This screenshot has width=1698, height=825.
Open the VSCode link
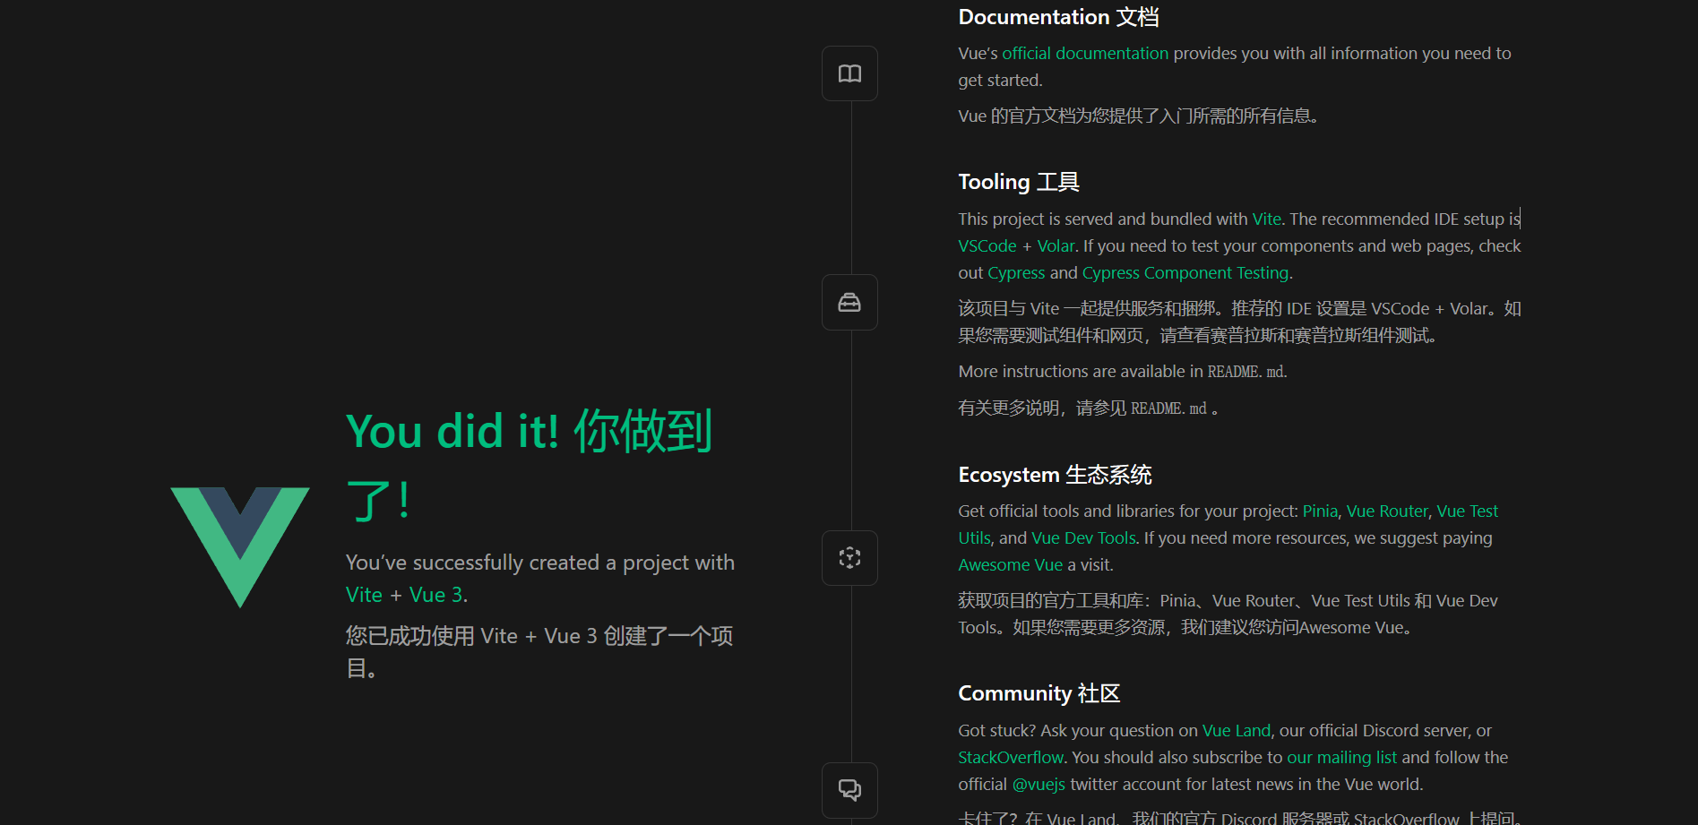pyautogui.click(x=987, y=246)
